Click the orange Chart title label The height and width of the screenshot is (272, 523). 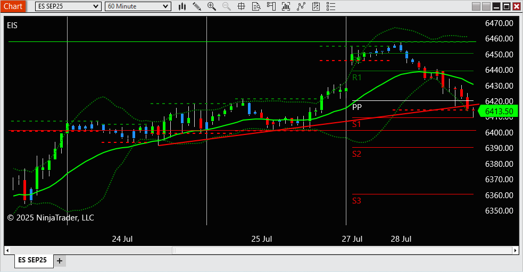13,6
